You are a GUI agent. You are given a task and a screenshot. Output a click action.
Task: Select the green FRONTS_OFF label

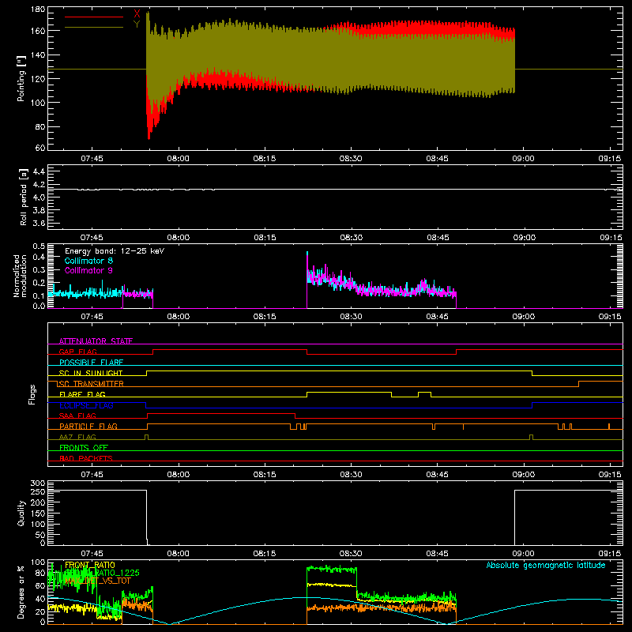click(x=84, y=448)
